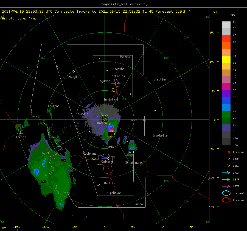Click the magenta 42 dBZ color swatch

point(226,87)
